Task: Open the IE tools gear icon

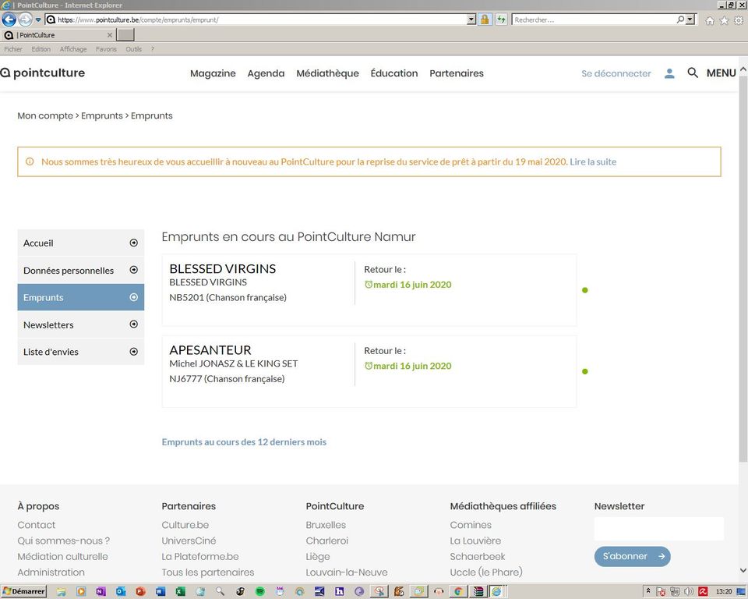Action: (x=739, y=20)
